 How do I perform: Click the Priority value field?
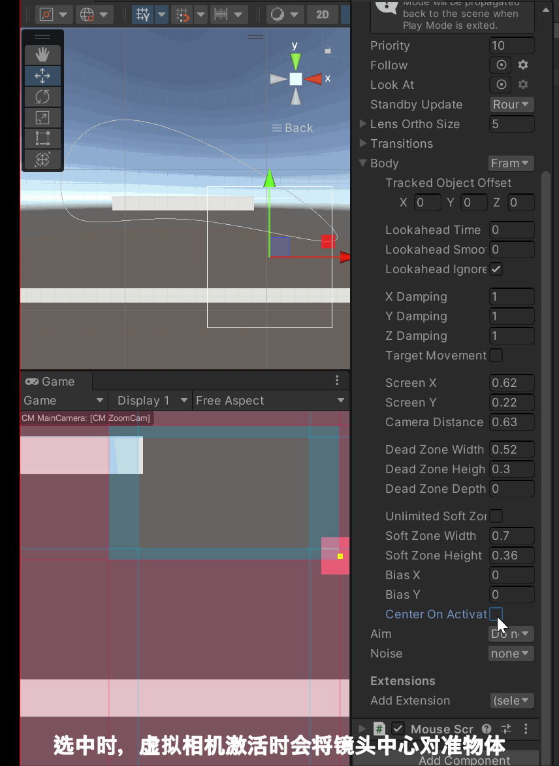coord(511,46)
